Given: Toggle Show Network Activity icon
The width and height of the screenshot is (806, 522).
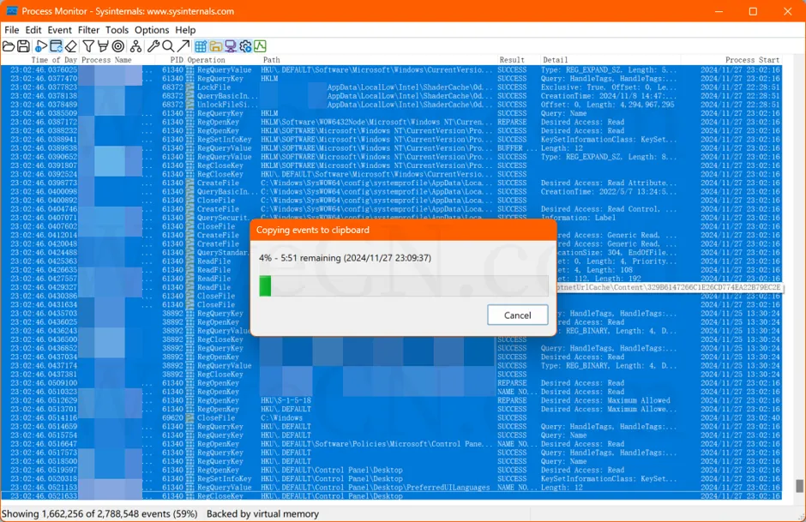Looking at the screenshot, I should point(231,46).
